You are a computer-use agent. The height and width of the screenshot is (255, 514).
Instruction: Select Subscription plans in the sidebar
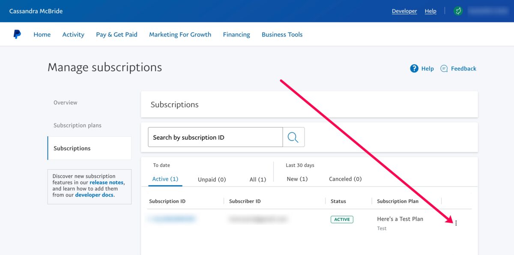pos(78,126)
